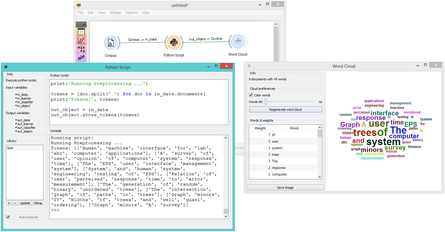This screenshot has height=232, width=445.
Task: Select the Tree widget icon in the toolbox
Action: point(81,49)
